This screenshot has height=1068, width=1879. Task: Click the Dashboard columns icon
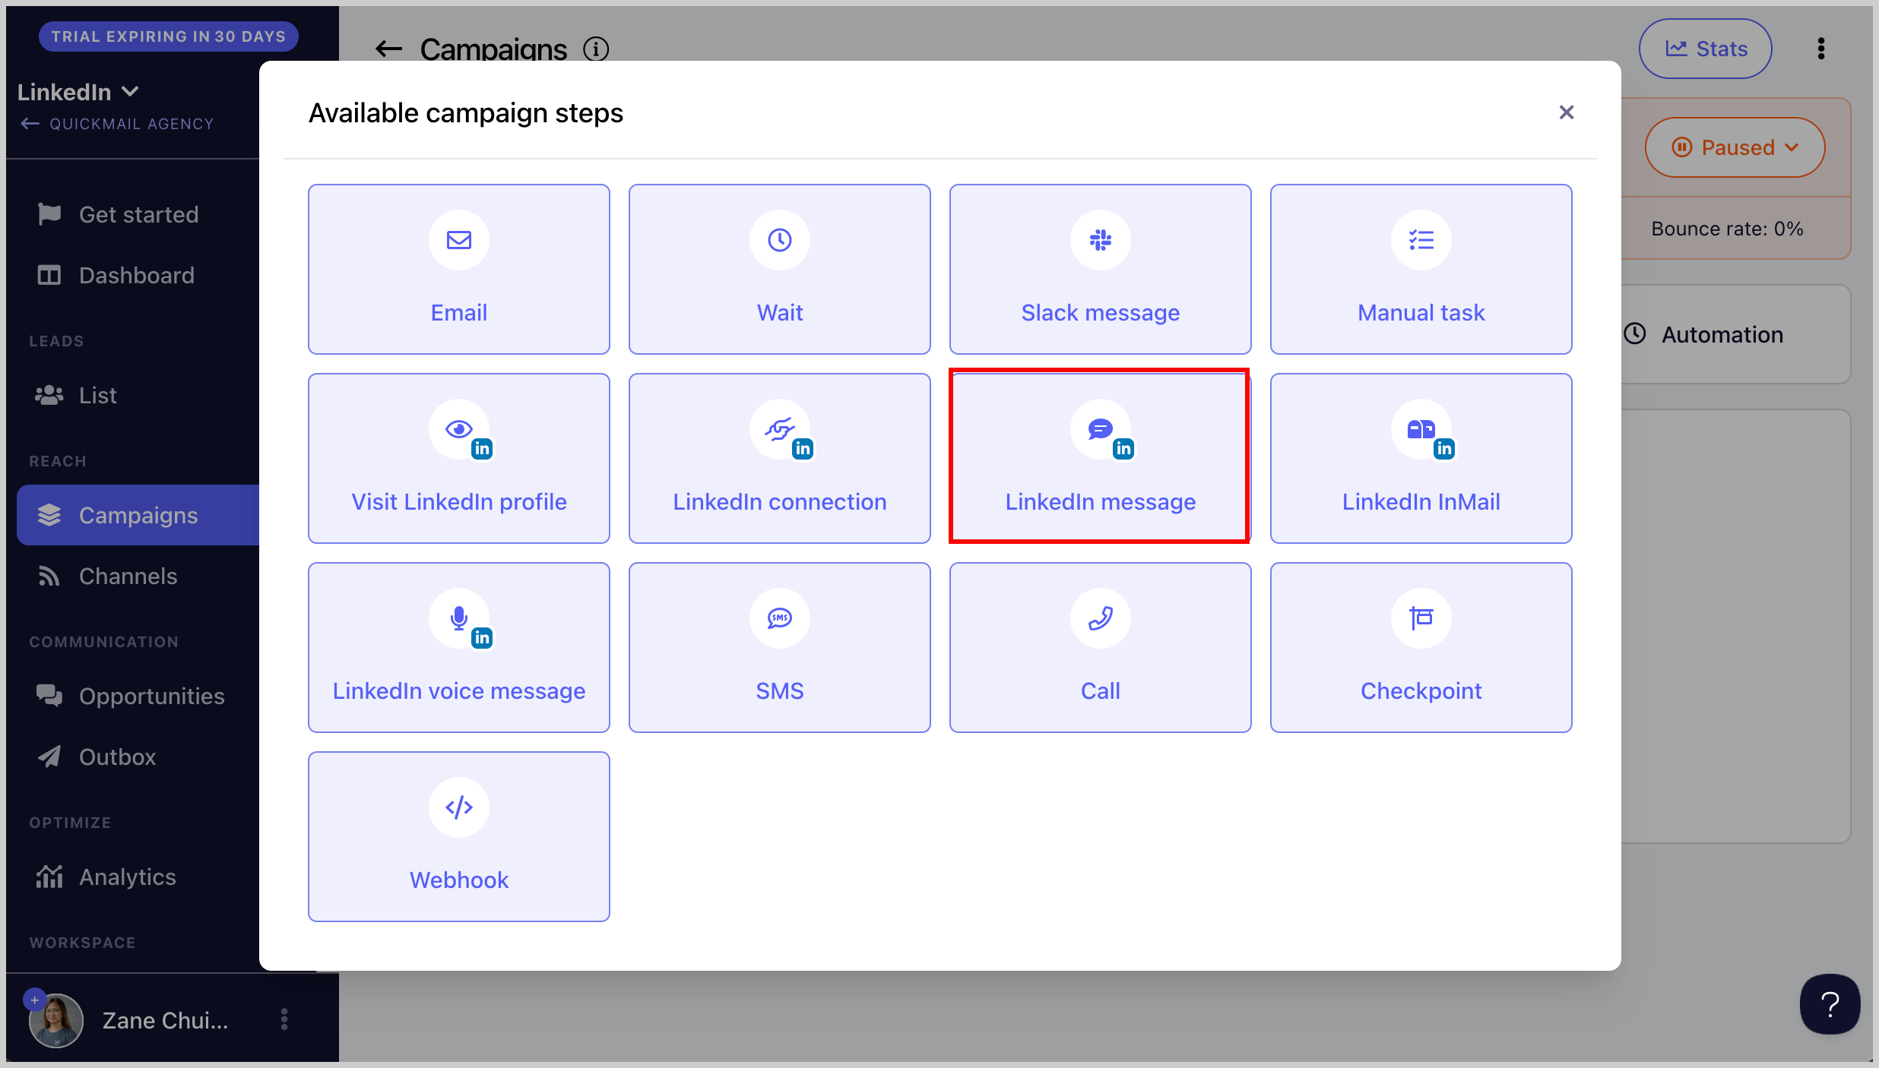pos(49,275)
